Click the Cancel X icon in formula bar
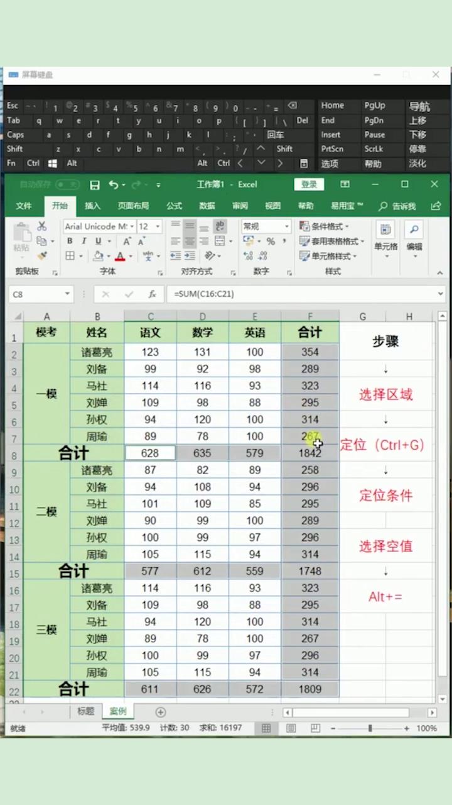The height and width of the screenshot is (805, 452). tap(105, 294)
